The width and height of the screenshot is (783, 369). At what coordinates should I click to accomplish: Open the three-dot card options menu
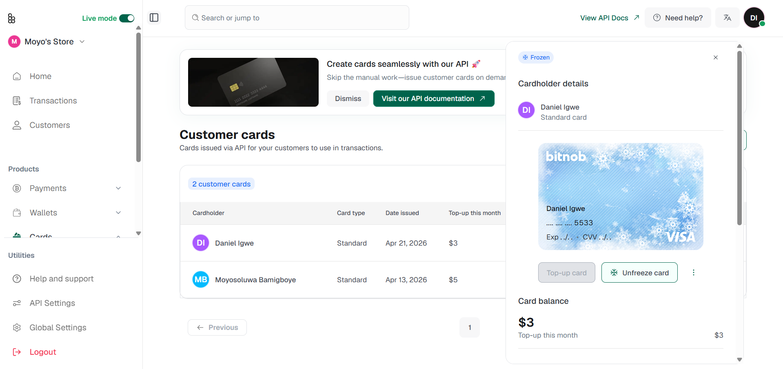tap(693, 272)
